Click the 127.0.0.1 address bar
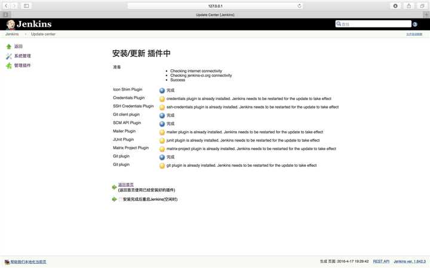Viewport: 430px width, 268px height. tap(215, 6)
